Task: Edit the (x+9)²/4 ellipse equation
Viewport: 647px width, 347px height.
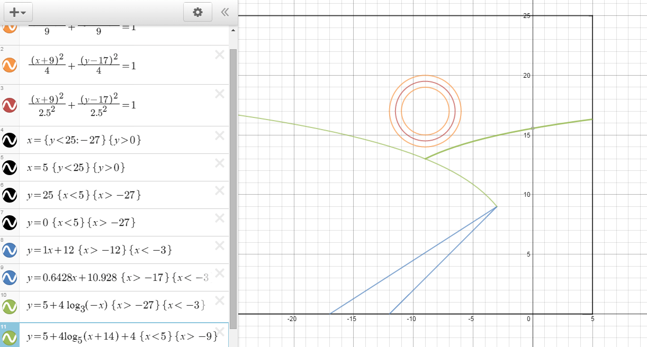Action: click(83, 66)
